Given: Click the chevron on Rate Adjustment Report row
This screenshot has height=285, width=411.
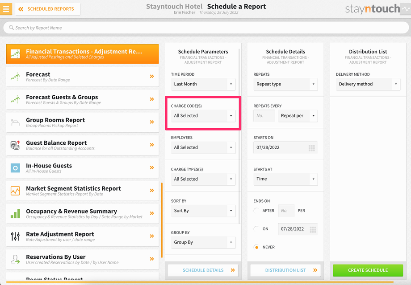Looking at the screenshot, I should point(152,236).
